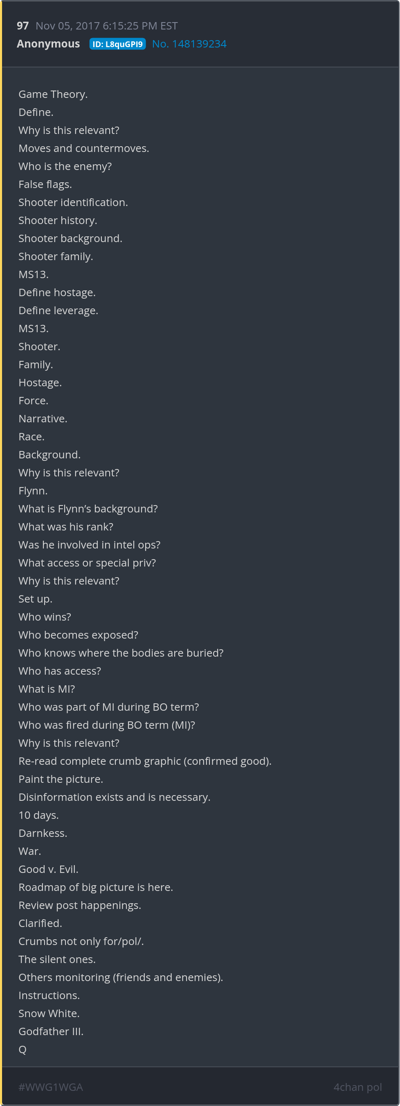Click the "Godfather III." line
This screenshot has height=1106, width=400.
(x=51, y=1032)
